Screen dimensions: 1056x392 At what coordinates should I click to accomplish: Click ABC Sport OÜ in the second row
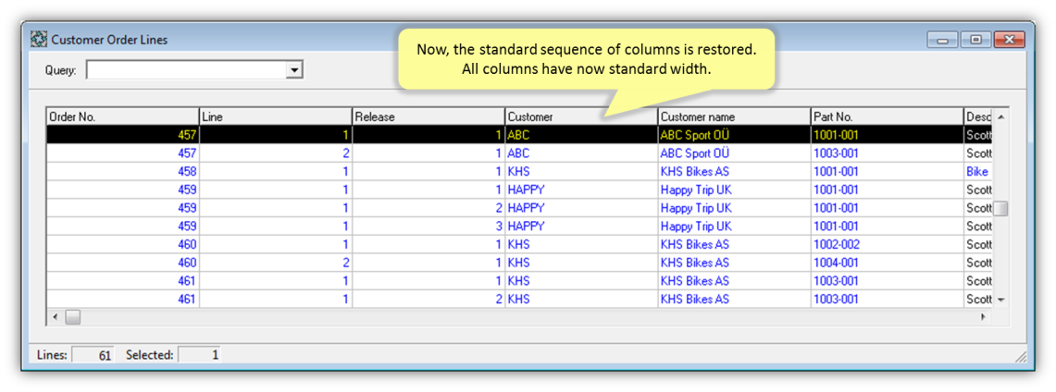pos(735,153)
